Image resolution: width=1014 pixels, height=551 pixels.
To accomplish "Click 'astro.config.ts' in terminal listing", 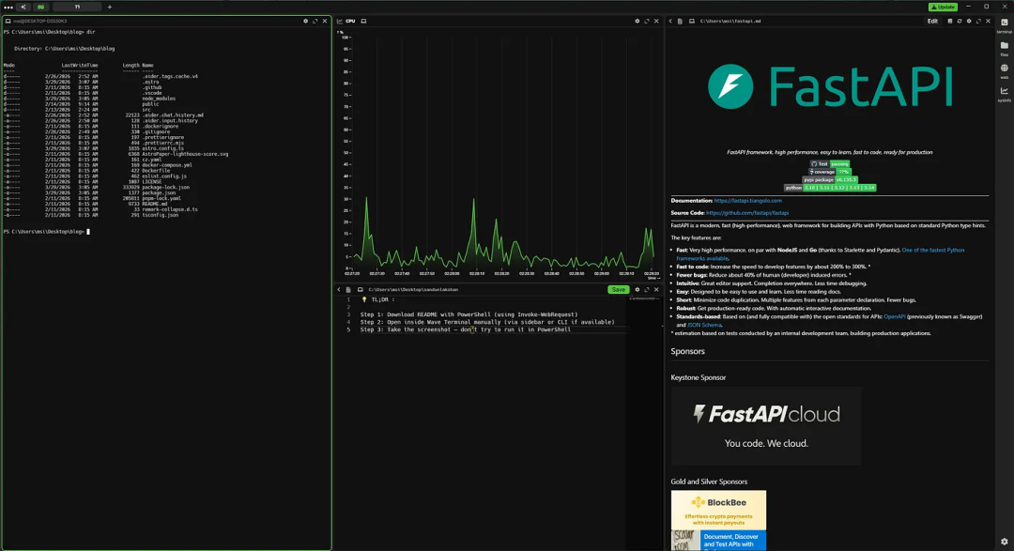I will (163, 148).
